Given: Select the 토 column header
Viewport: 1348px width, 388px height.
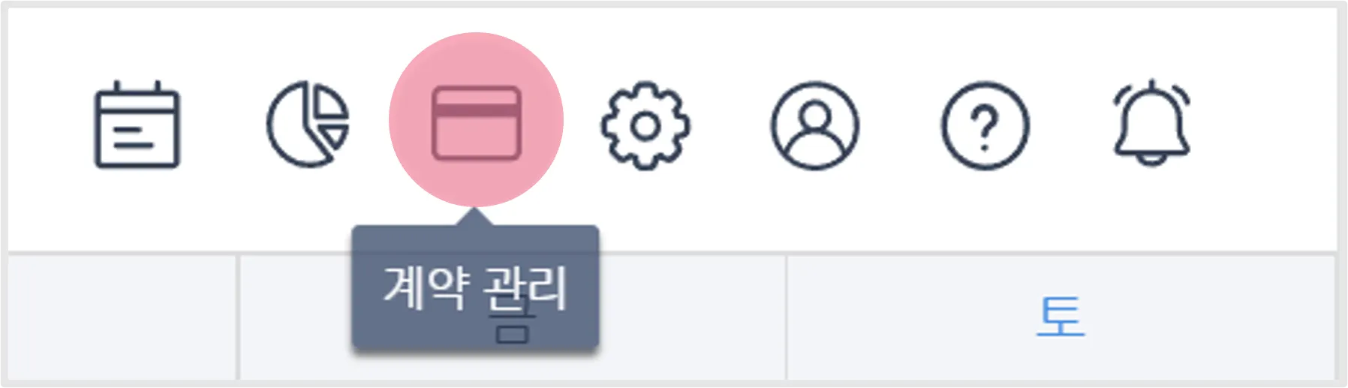Looking at the screenshot, I should pos(1061,317).
